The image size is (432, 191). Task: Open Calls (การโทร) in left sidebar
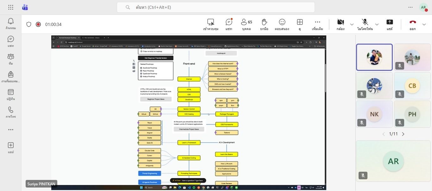[11, 112]
